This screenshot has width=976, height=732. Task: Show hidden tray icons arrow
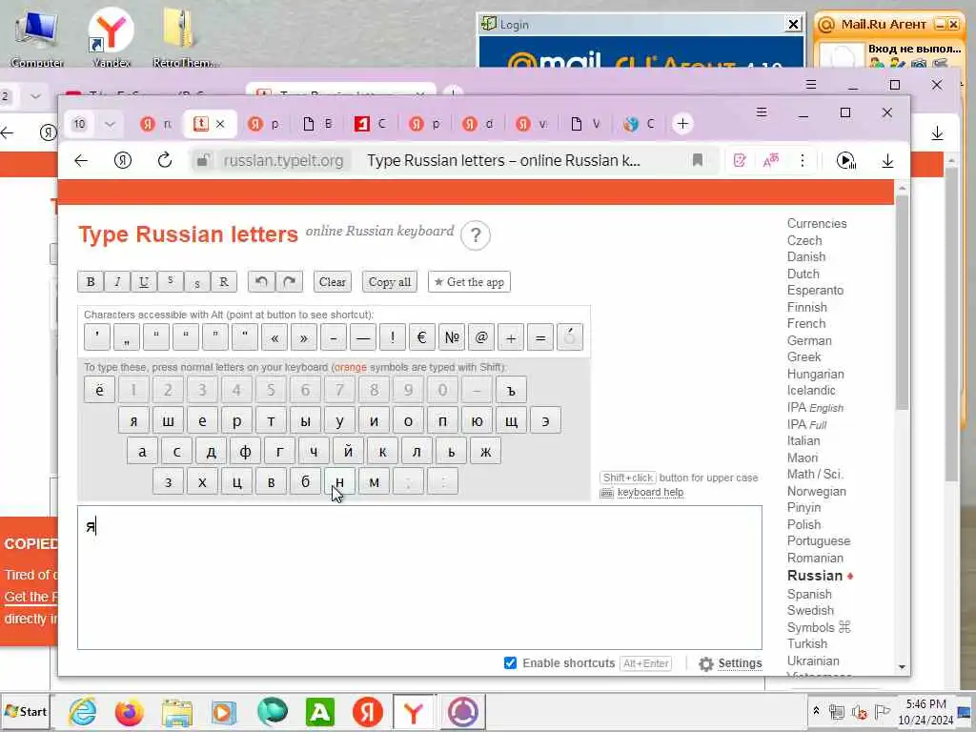[816, 711]
